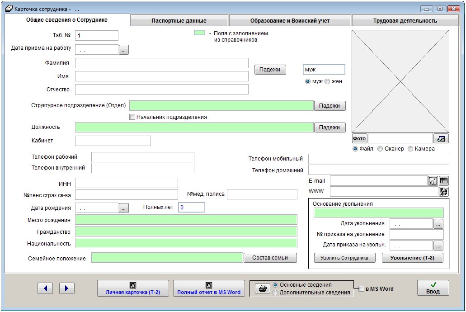Click Ввод confirm button
This screenshot has height=312, width=466.
pyautogui.click(x=433, y=288)
